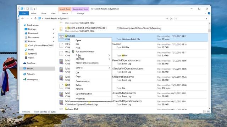The height and width of the screenshot is (127, 227).
Task: Open Videos in the navigation pane
Action: [x=31, y=58]
